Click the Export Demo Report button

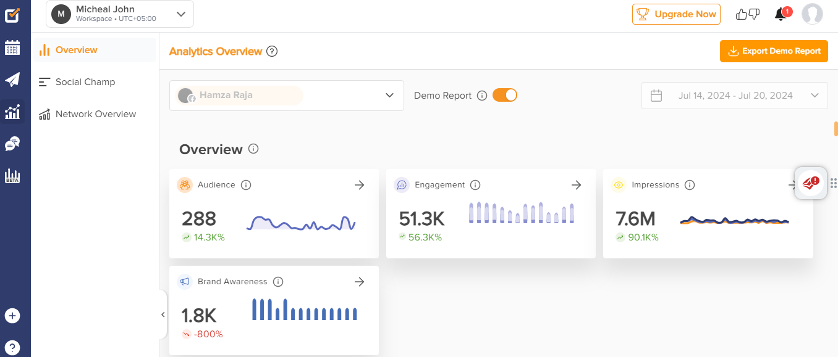[x=774, y=51]
